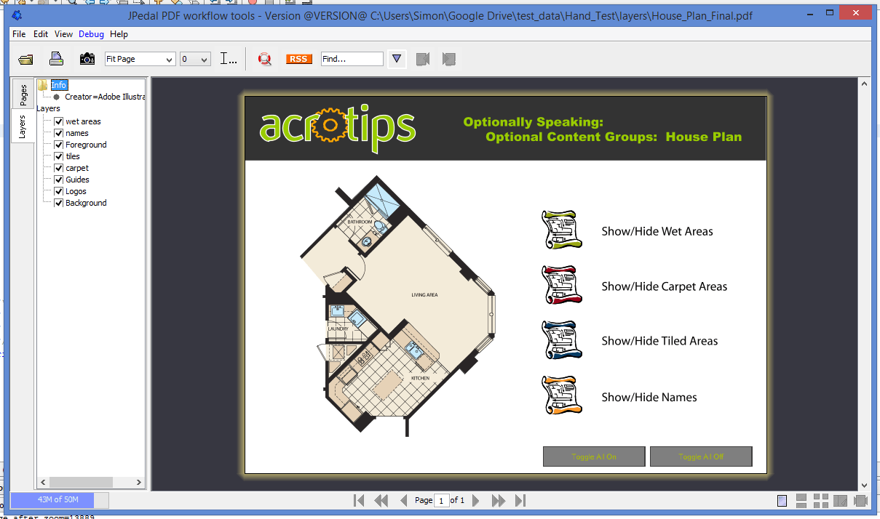Open the rotation dropdown showing 0
Image resolution: width=880 pixels, height=519 pixels.
click(x=195, y=59)
